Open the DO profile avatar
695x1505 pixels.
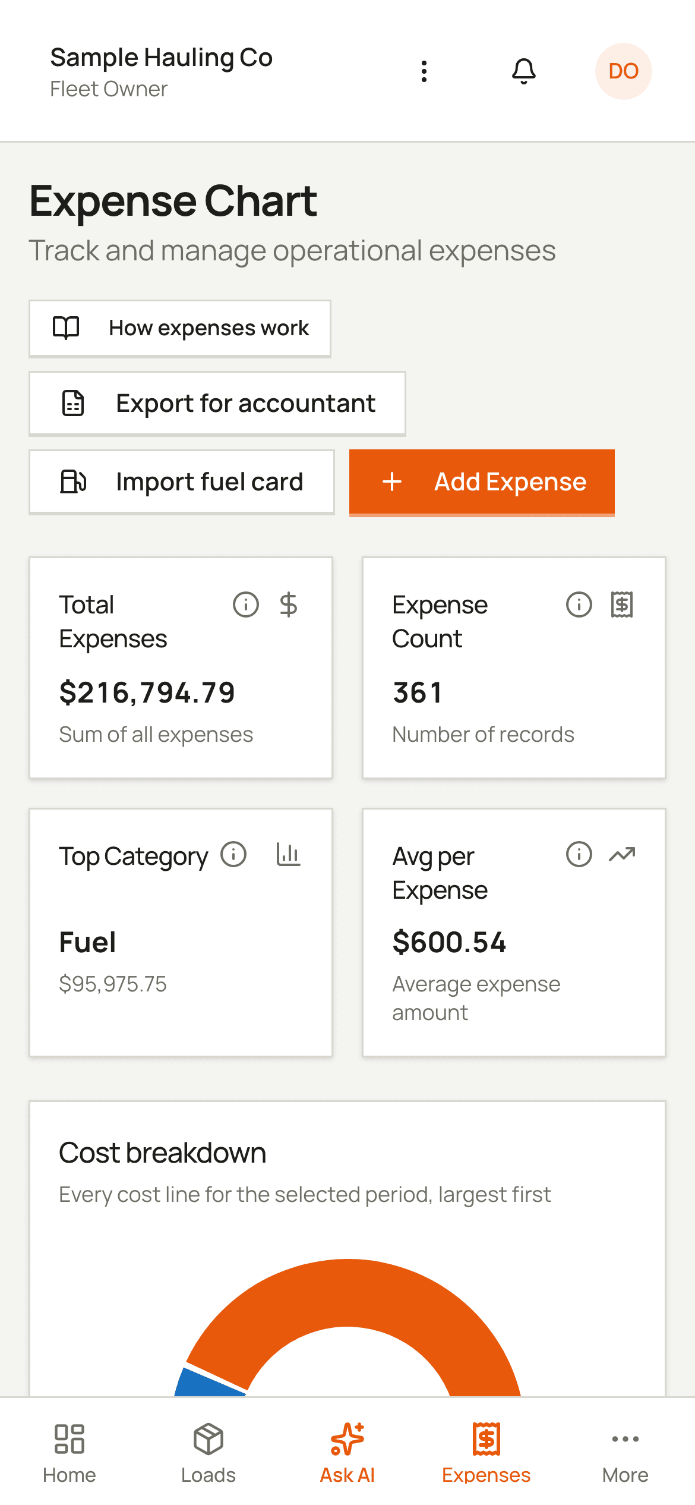pos(623,71)
